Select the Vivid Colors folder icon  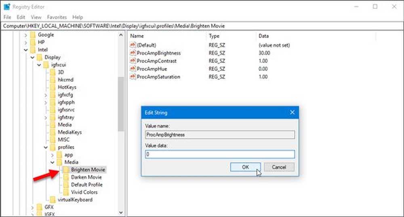[66, 192]
